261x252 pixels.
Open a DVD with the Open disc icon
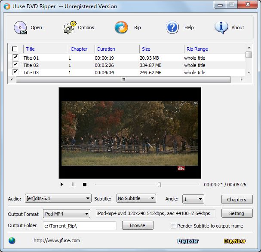21,27
